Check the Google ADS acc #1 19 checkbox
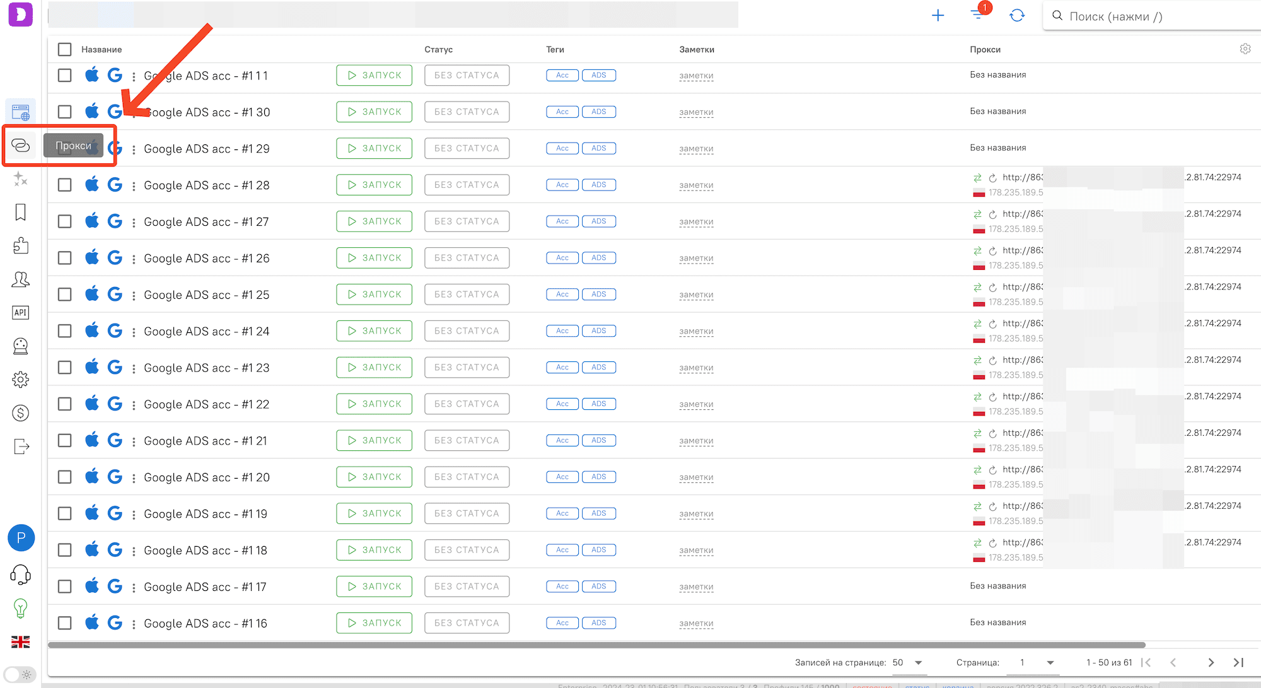Image resolution: width=1261 pixels, height=688 pixels. tap(64, 514)
